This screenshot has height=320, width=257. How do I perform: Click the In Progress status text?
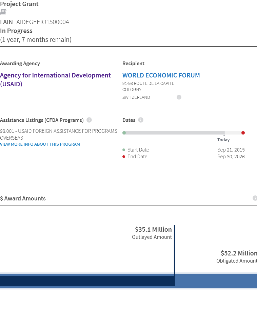tap(16, 31)
